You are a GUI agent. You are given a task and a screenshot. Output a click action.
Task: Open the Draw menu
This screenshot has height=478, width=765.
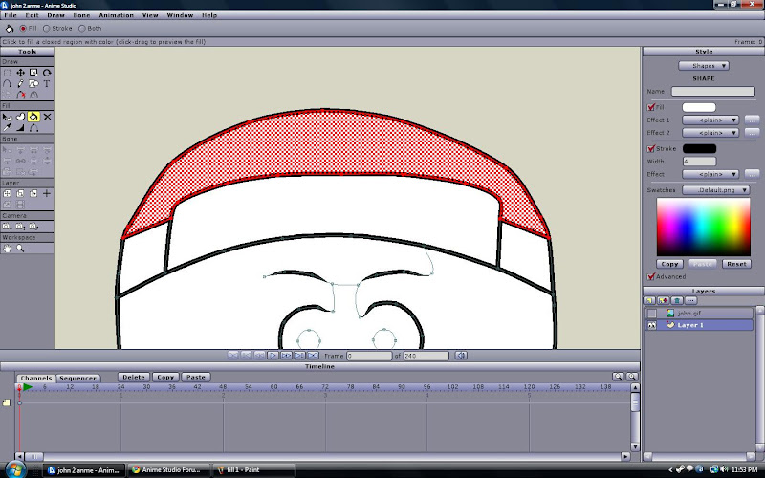tap(55, 15)
